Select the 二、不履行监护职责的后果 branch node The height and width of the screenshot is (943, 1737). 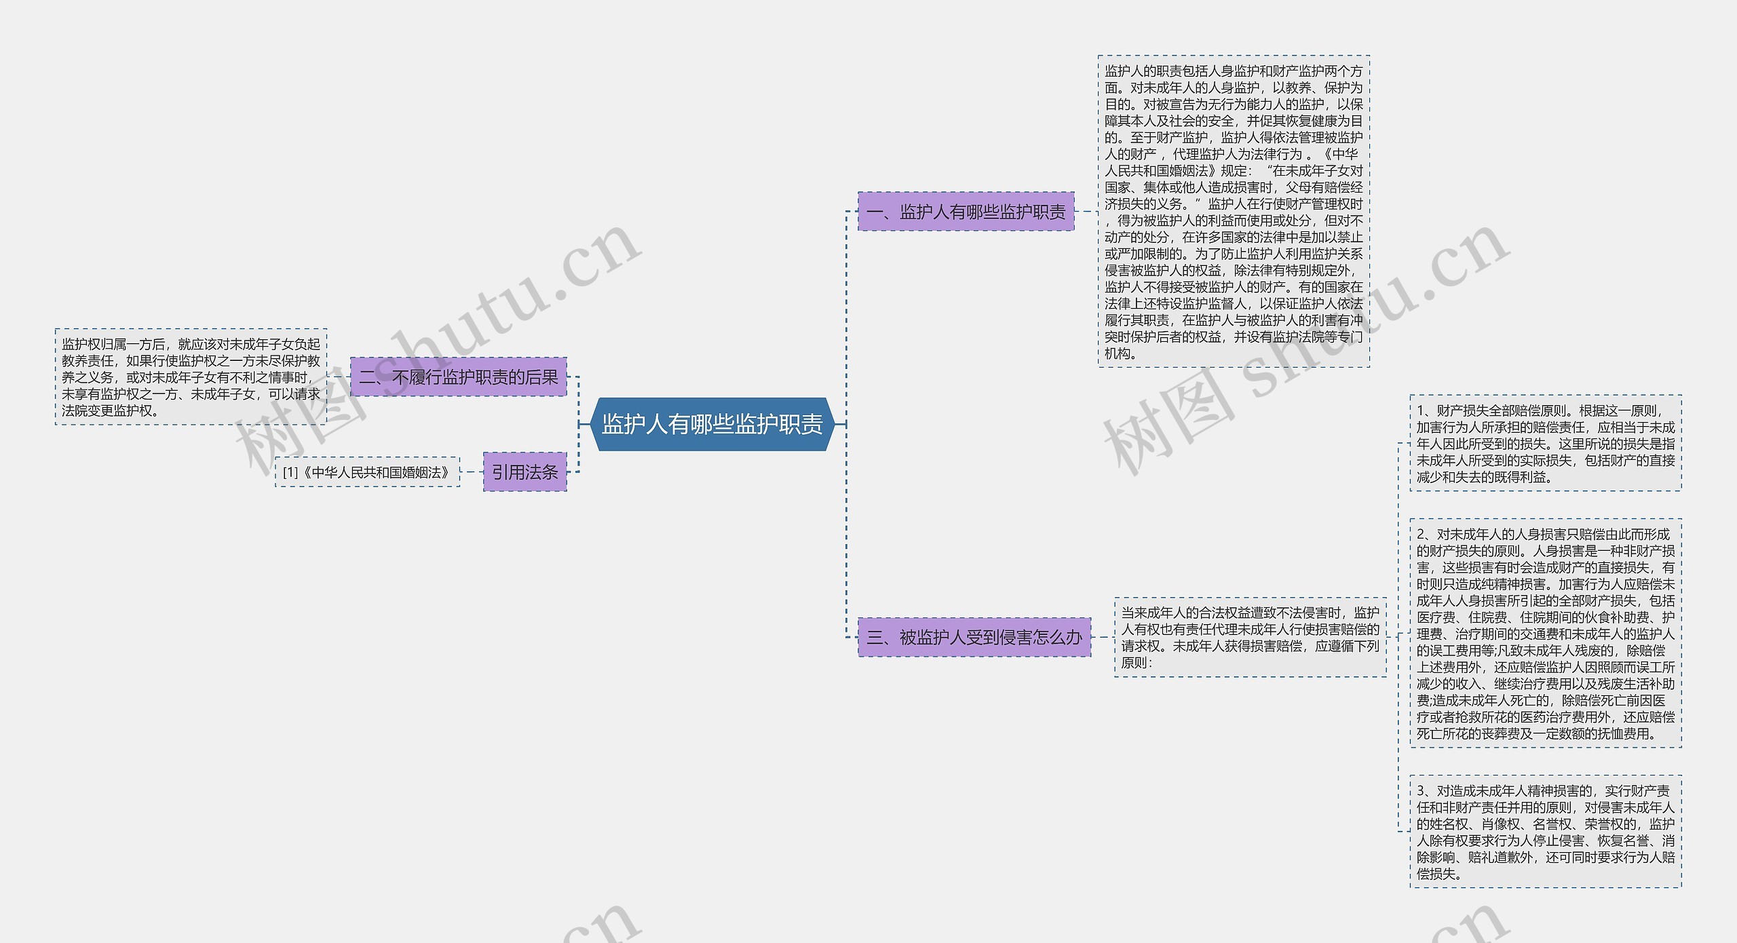[x=459, y=377]
